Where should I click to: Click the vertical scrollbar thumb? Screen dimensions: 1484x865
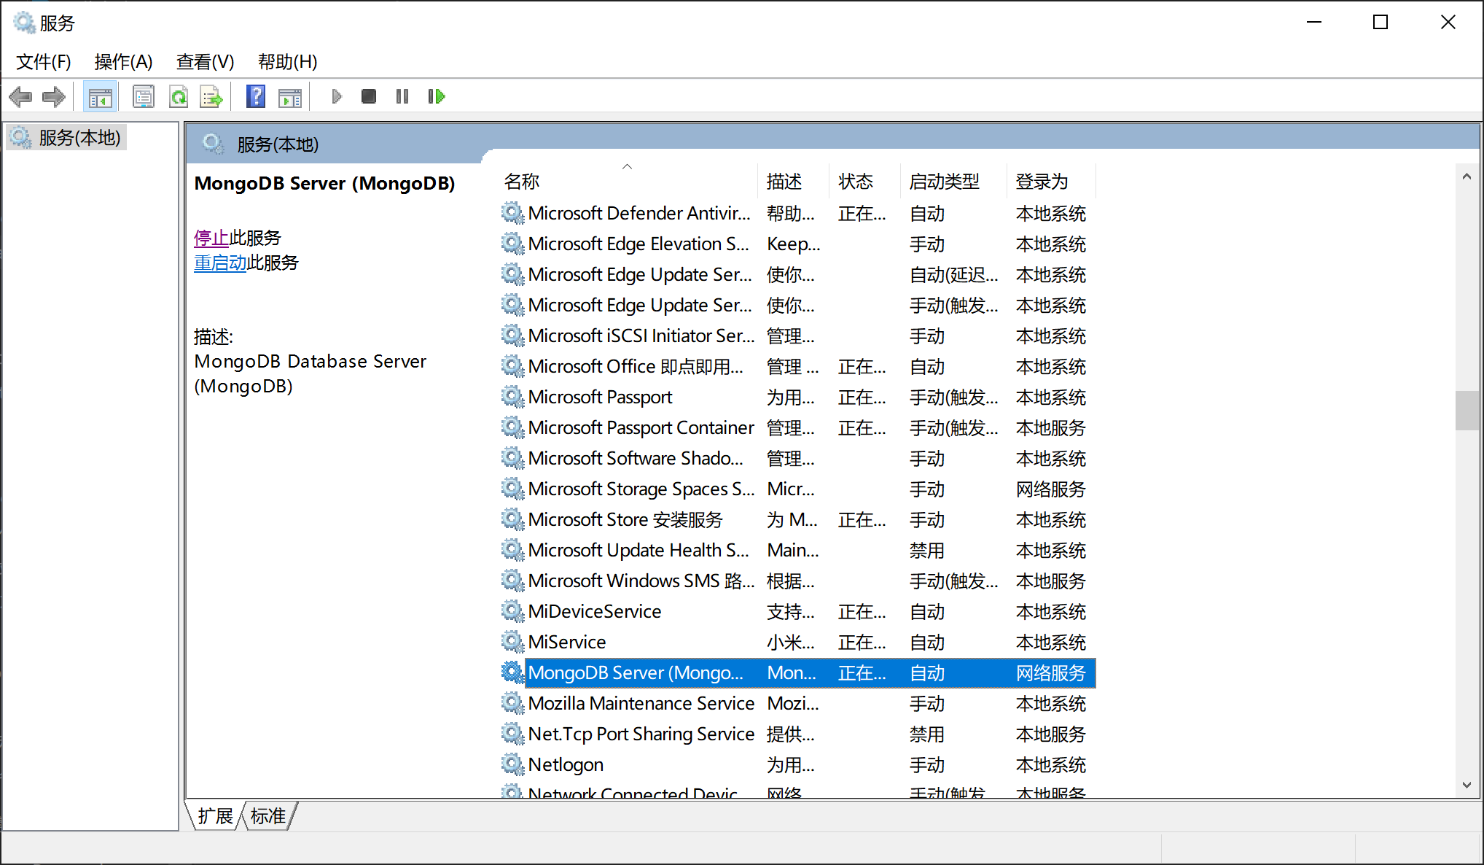point(1467,411)
